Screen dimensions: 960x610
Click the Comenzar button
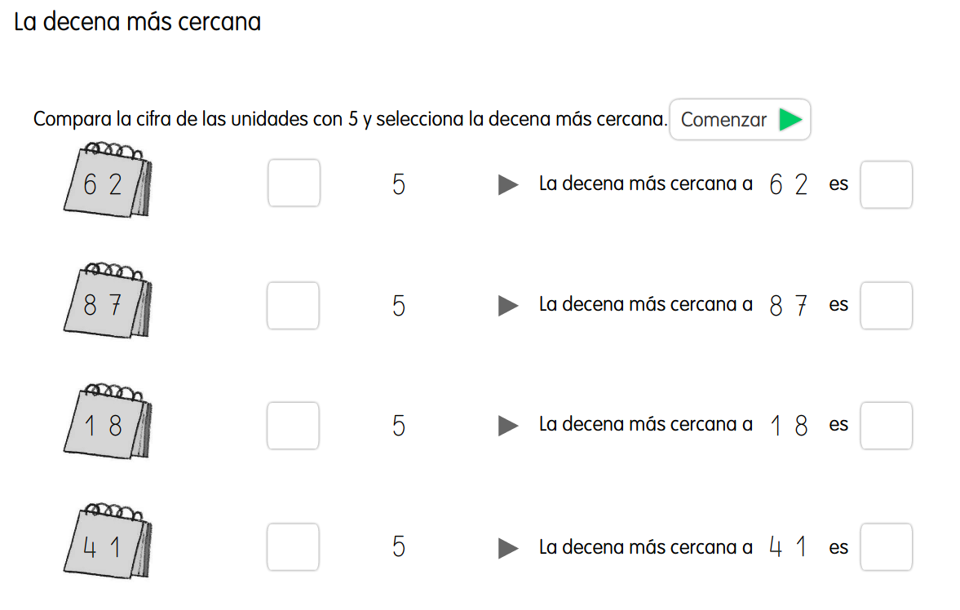(x=740, y=120)
